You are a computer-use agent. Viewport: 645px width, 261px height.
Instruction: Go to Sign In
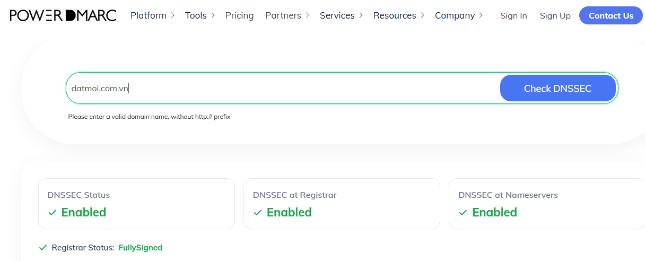(513, 15)
